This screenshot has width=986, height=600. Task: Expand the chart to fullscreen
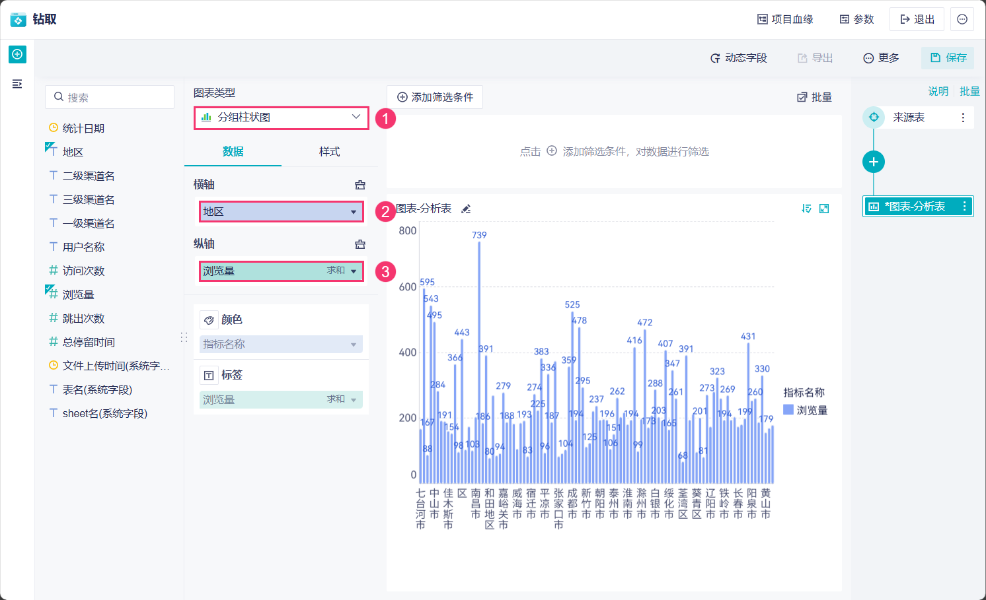824,209
